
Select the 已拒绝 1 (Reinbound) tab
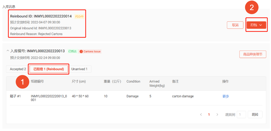tap(48, 69)
